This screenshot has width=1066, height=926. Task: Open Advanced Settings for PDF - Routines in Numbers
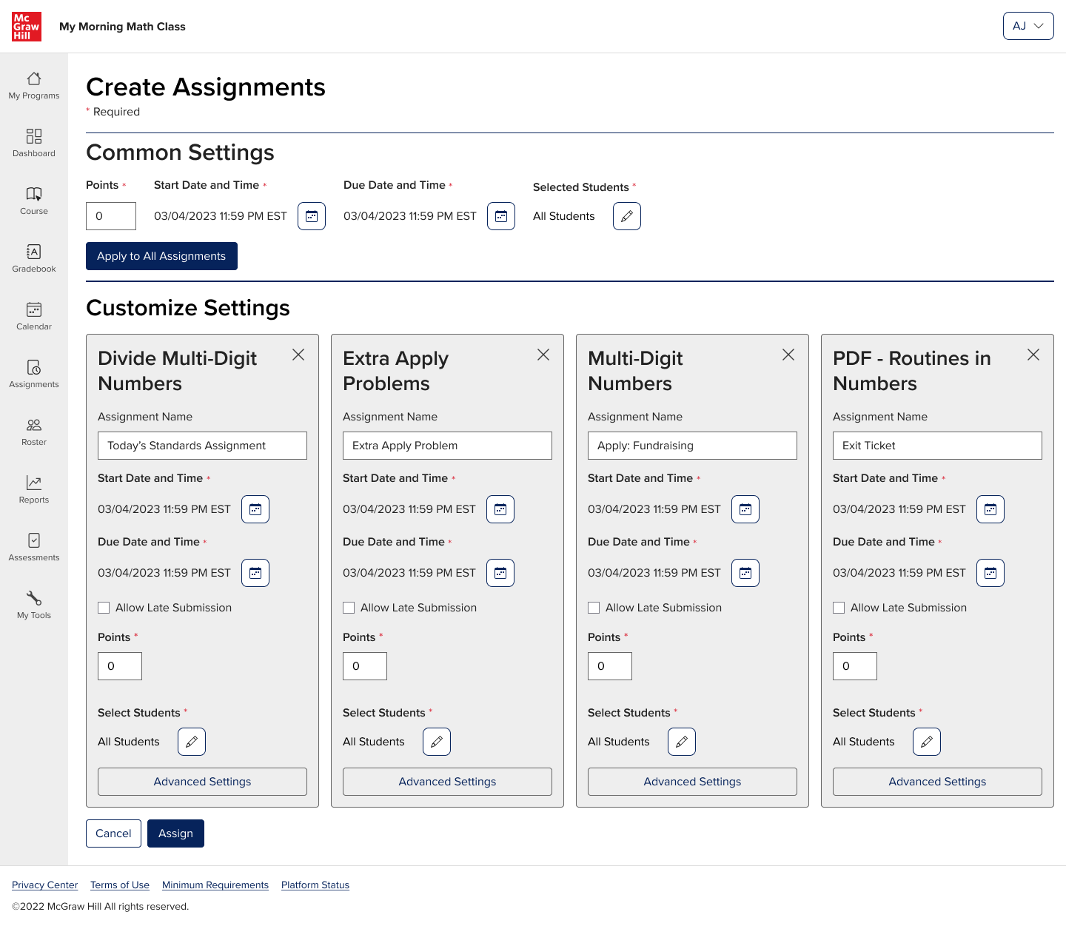point(937,782)
